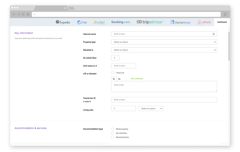Click the icon inside the Internal name field
Screen dimensions: 240x152
pos(214,34)
